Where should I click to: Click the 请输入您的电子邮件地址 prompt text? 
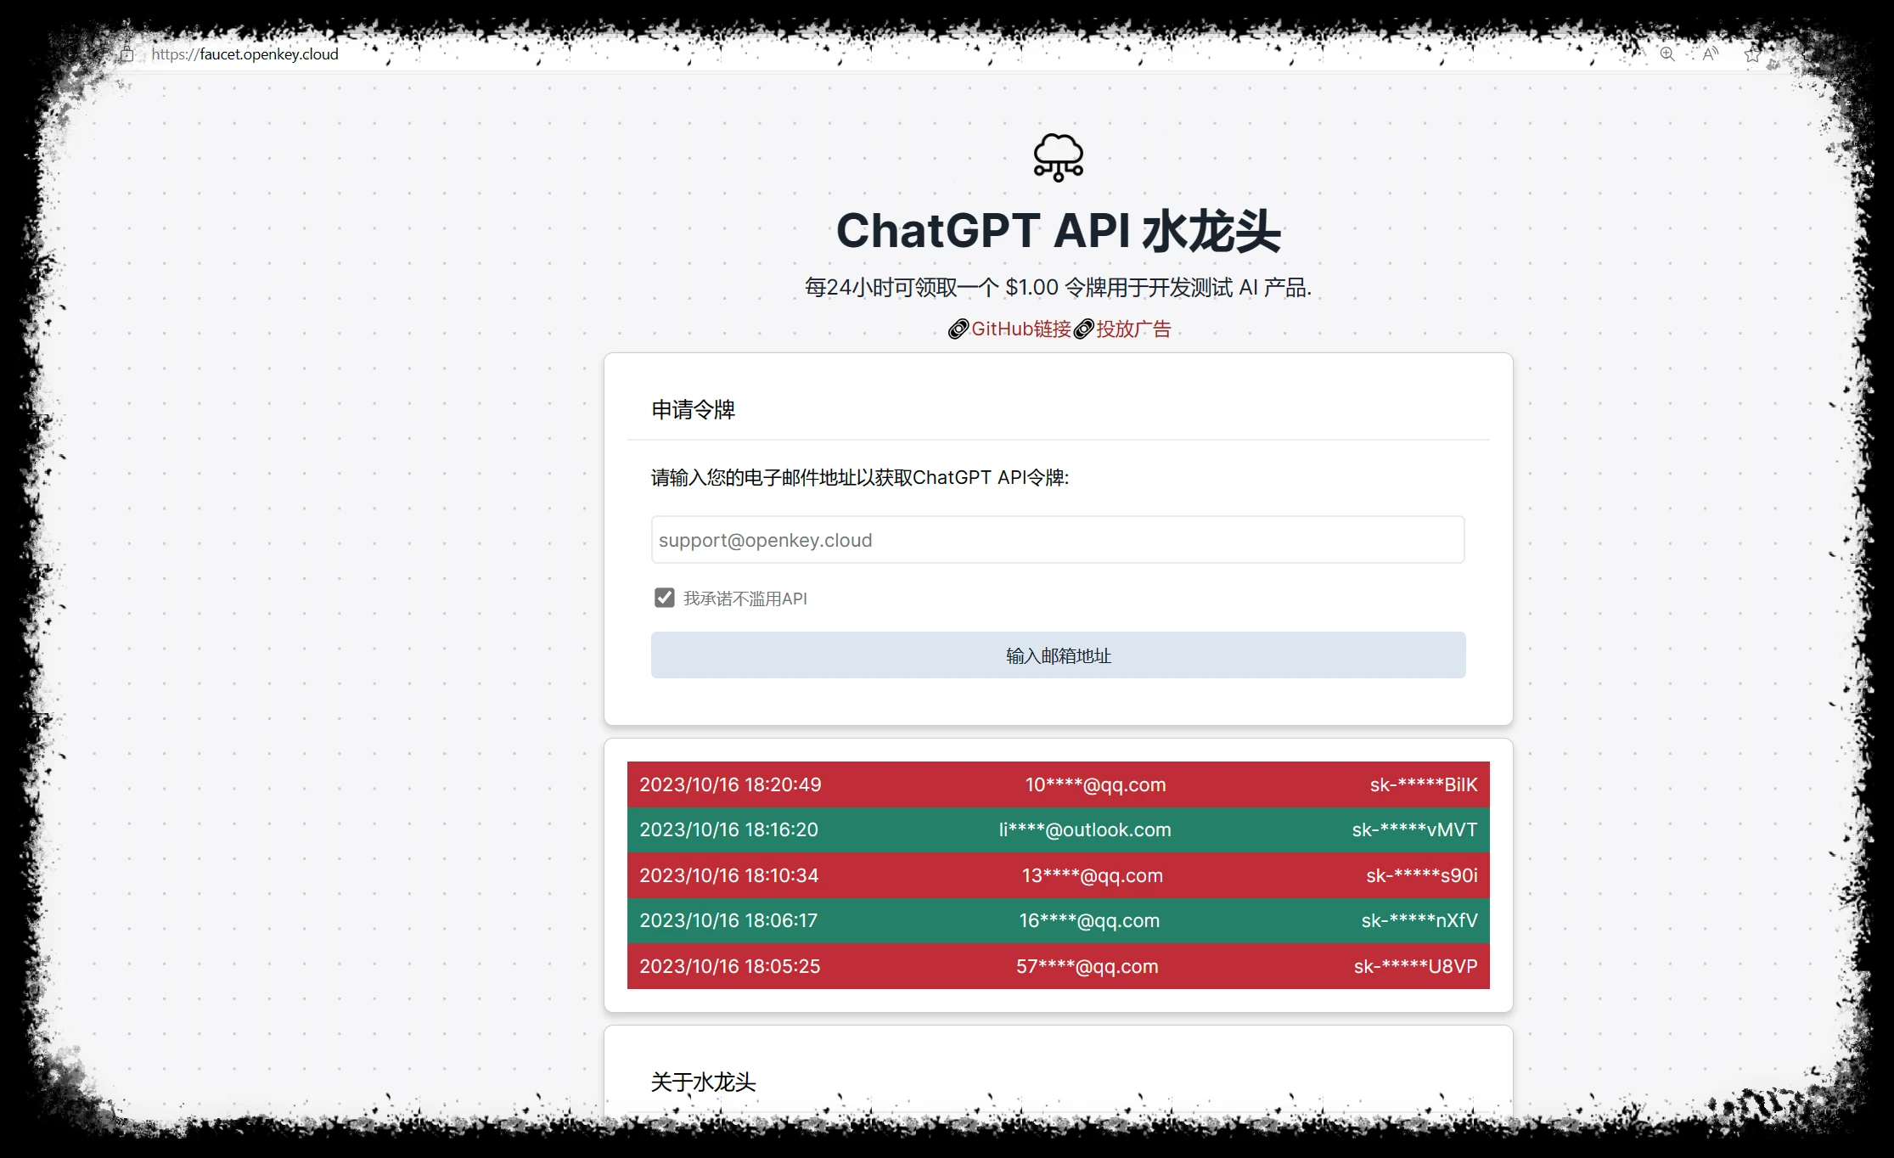click(860, 478)
